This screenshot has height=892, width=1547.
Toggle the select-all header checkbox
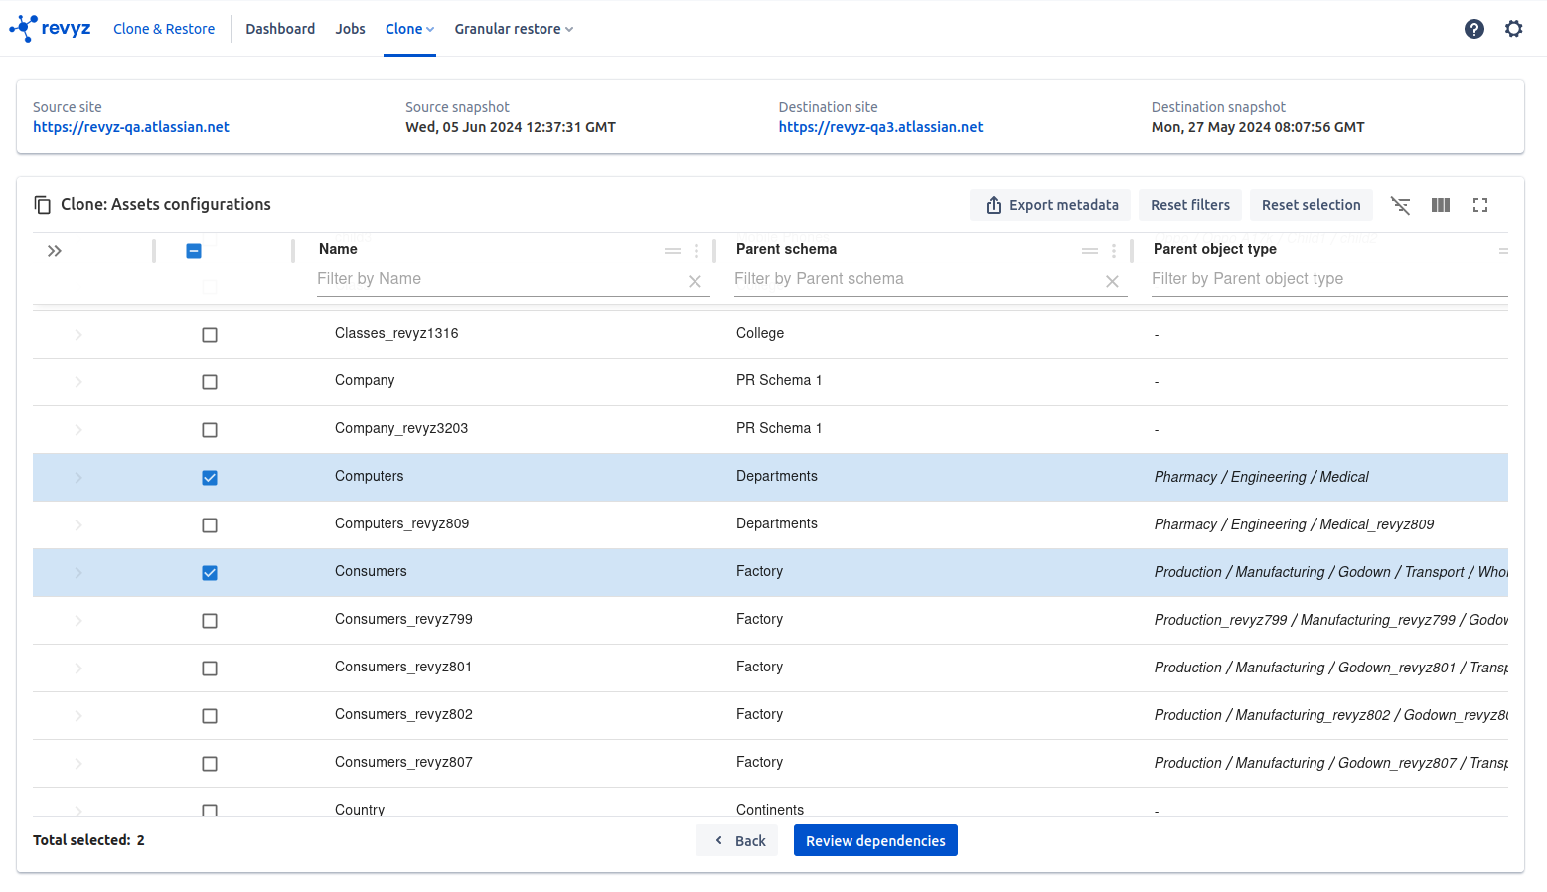click(194, 251)
